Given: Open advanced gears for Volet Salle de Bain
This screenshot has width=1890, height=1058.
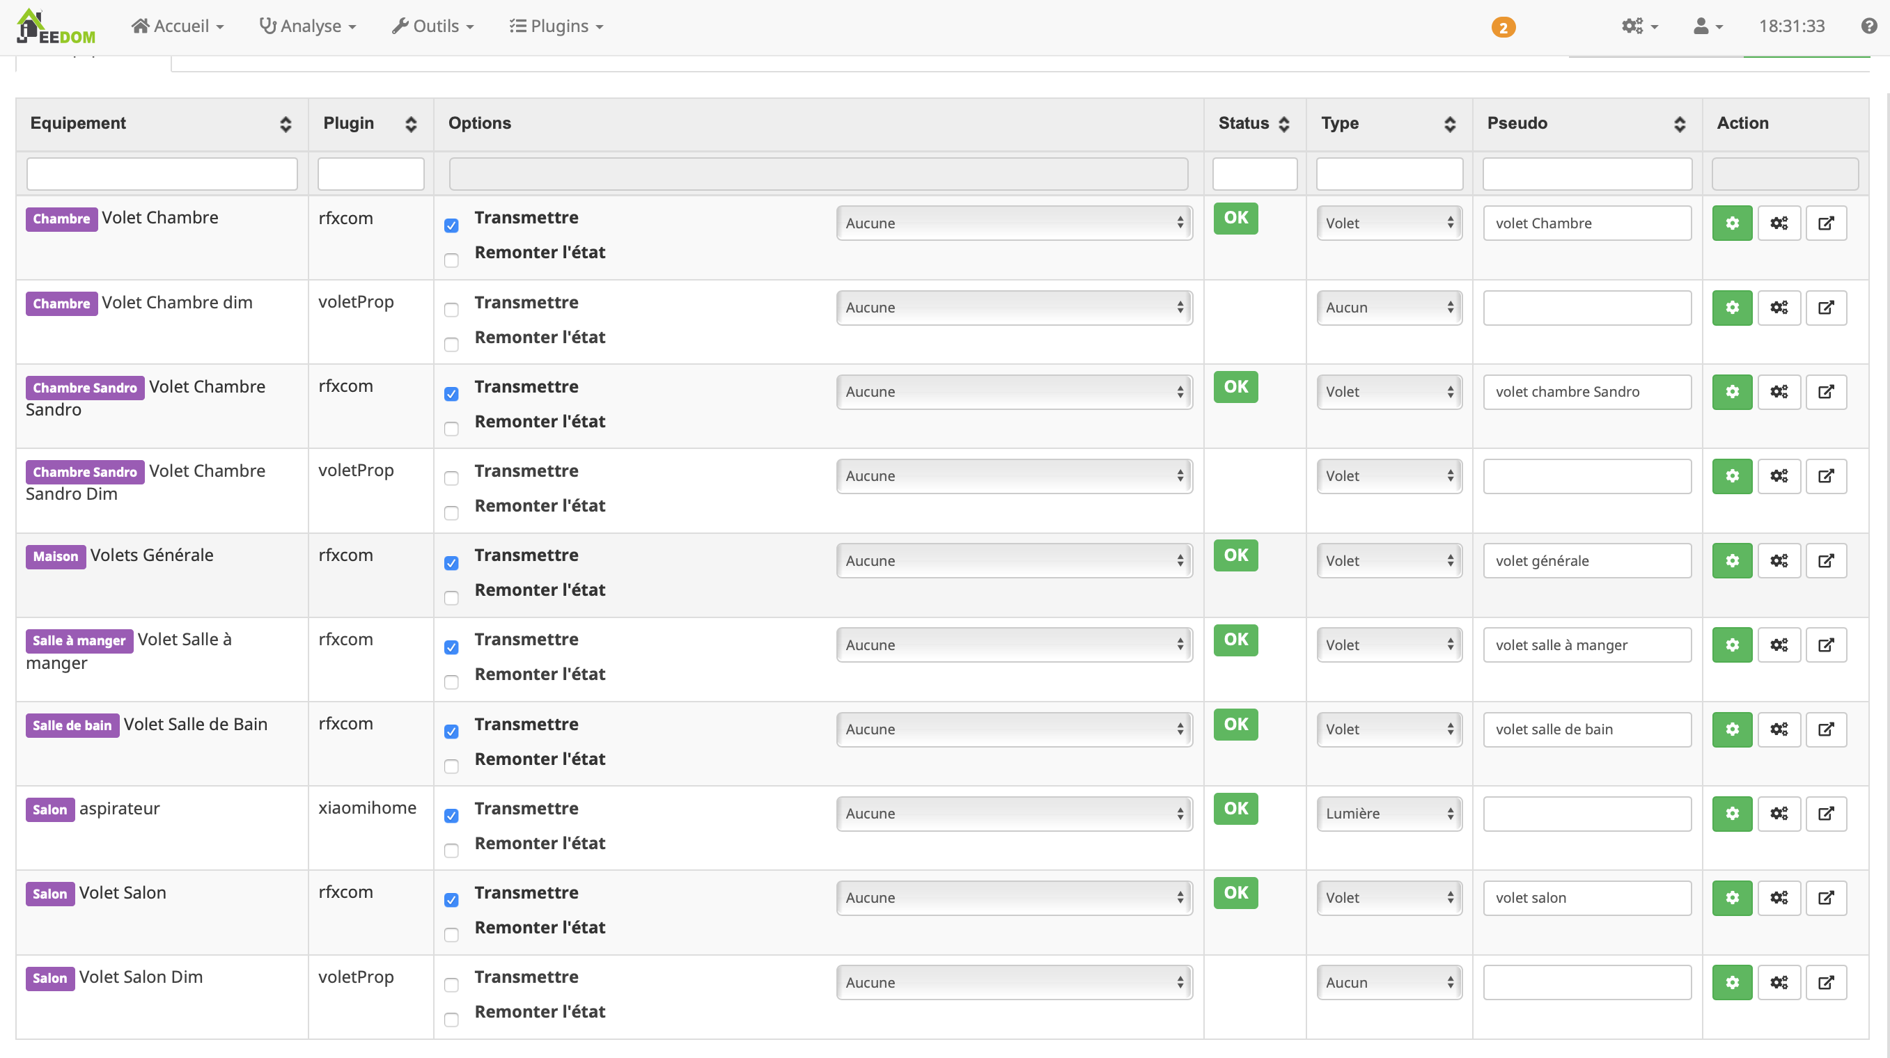Looking at the screenshot, I should click(x=1779, y=729).
